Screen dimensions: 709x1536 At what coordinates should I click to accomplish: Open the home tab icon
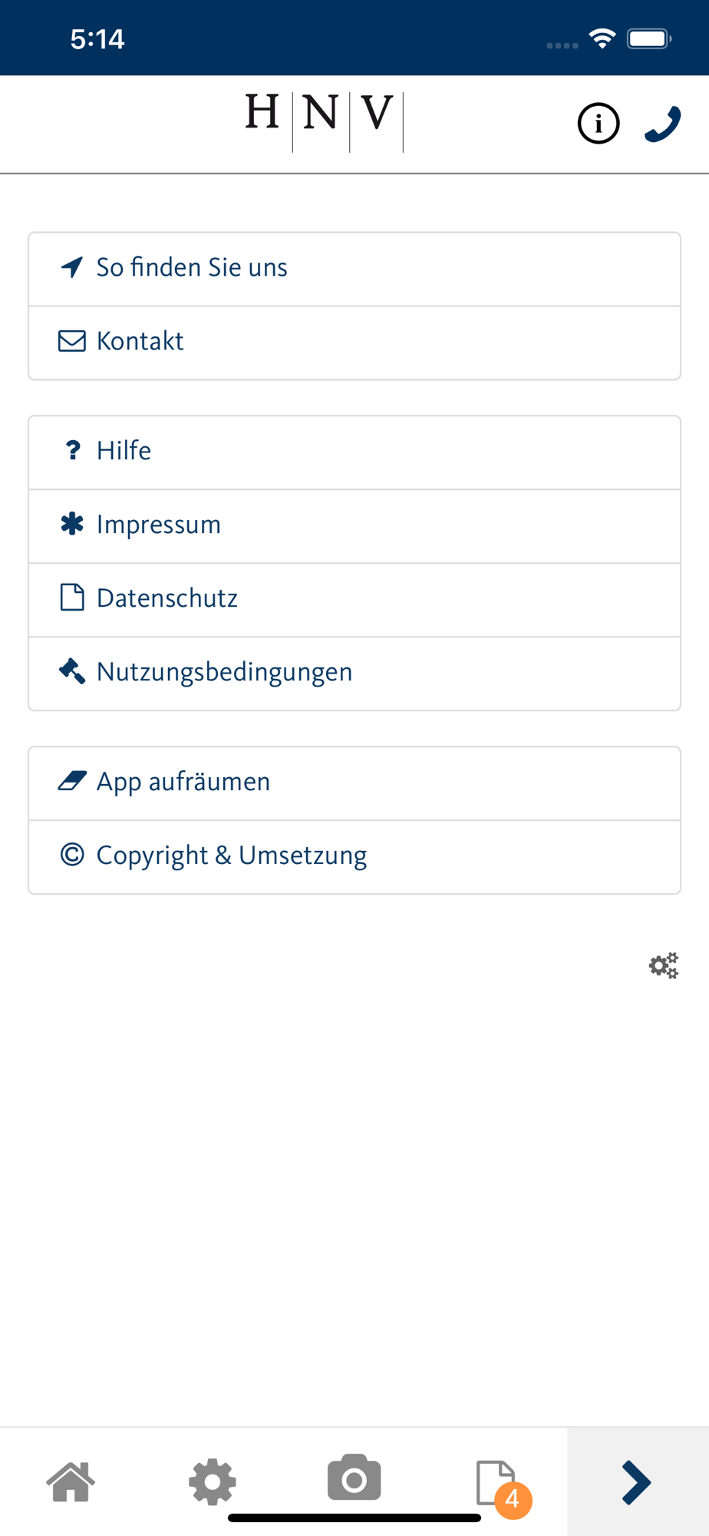point(71,1481)
